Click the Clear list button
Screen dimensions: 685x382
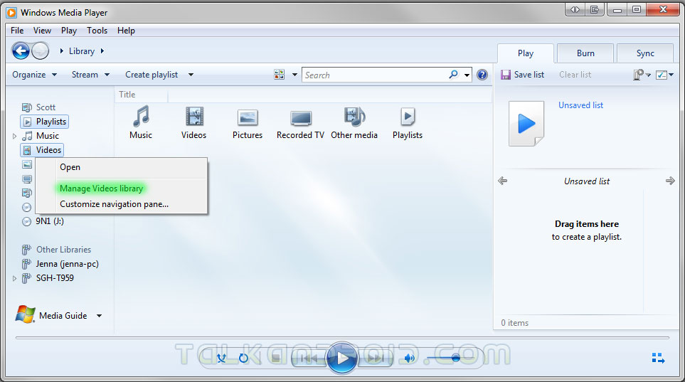(575, 75)
